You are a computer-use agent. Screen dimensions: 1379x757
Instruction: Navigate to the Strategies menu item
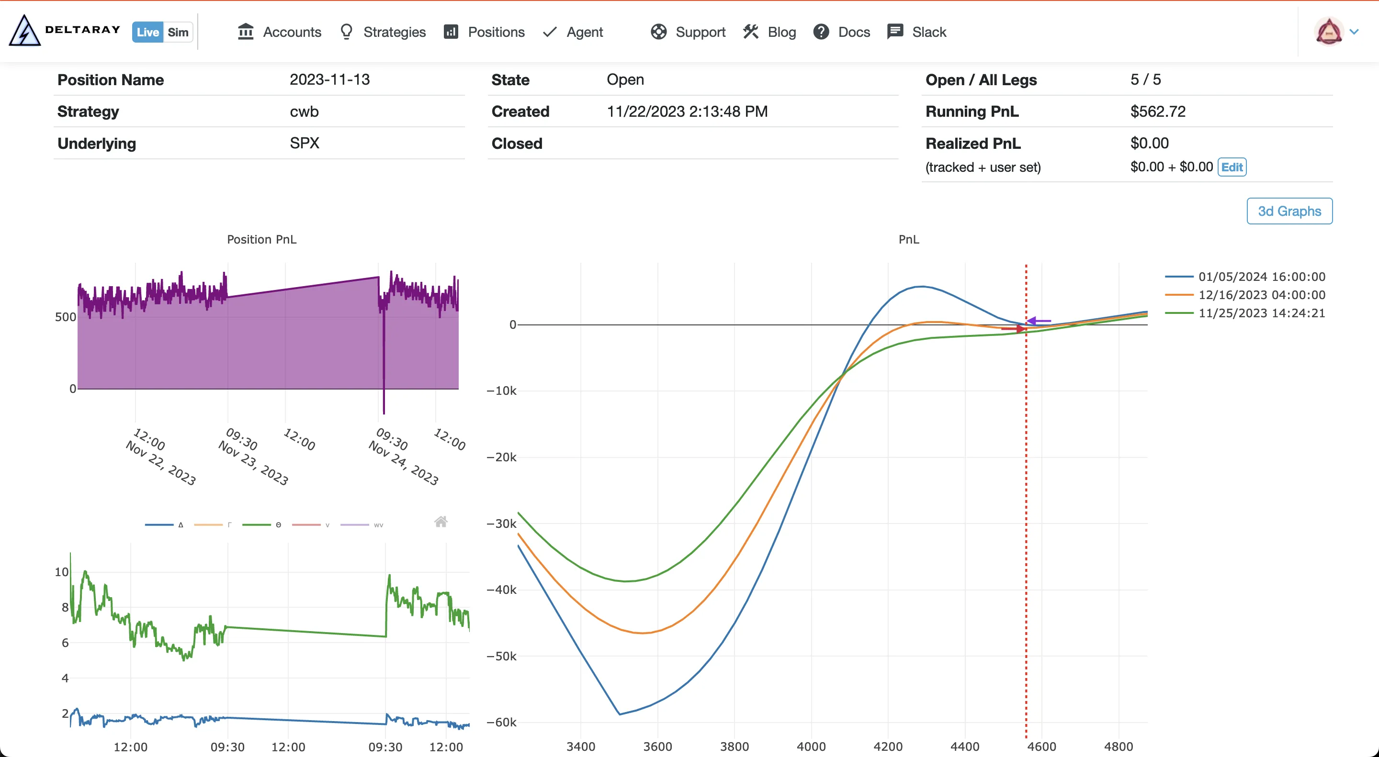[395, 32]
